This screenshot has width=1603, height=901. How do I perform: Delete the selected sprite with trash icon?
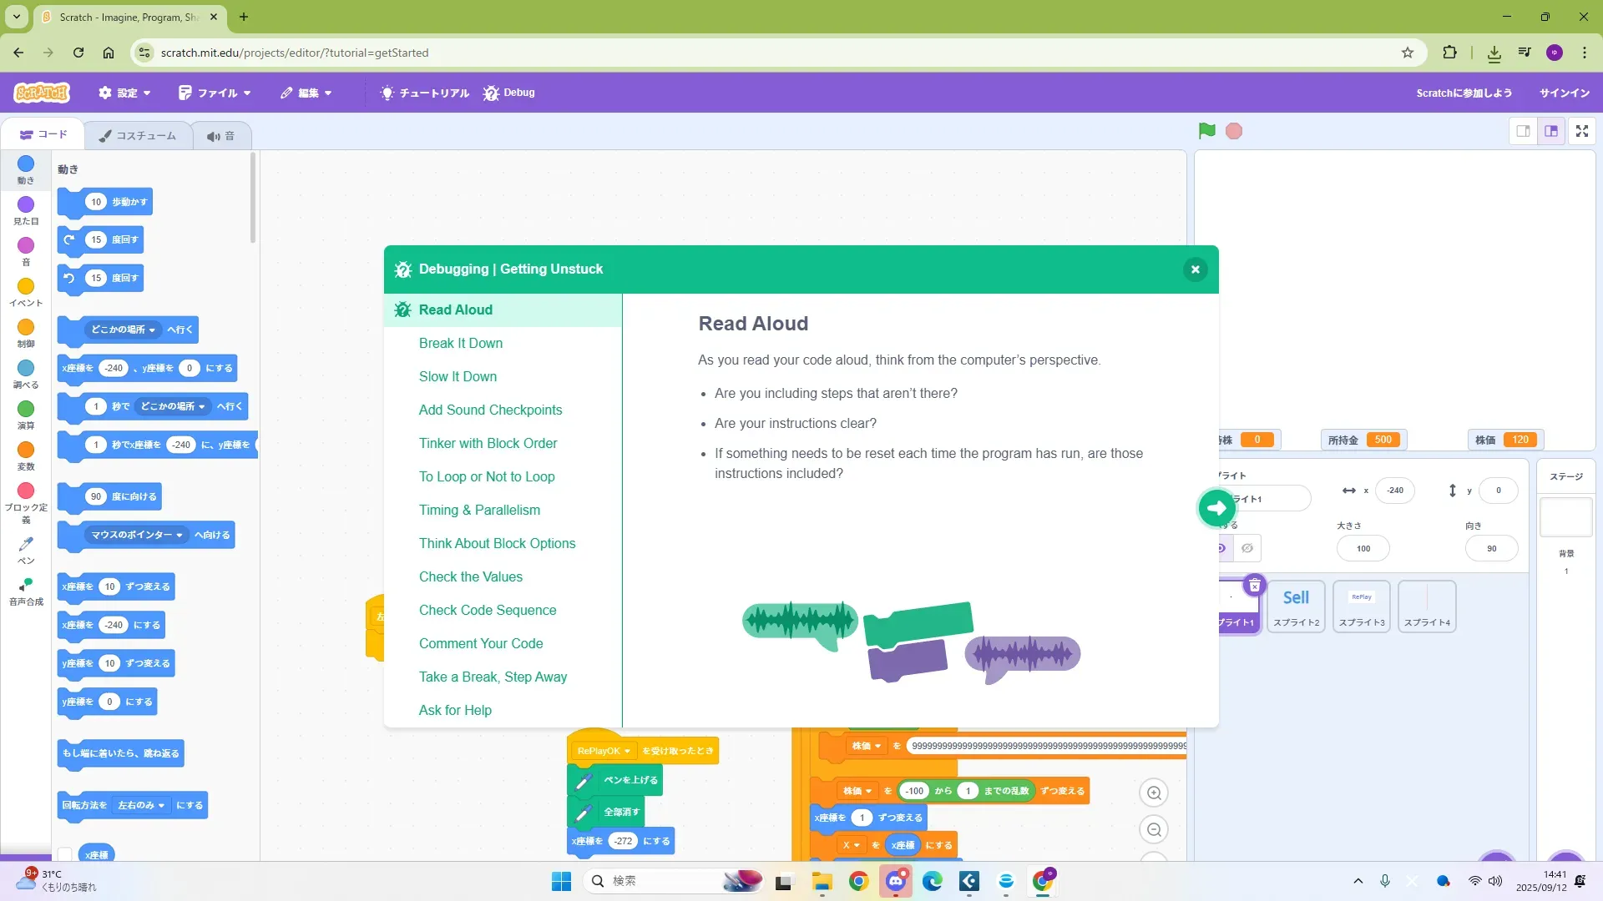click(1254, 586)
